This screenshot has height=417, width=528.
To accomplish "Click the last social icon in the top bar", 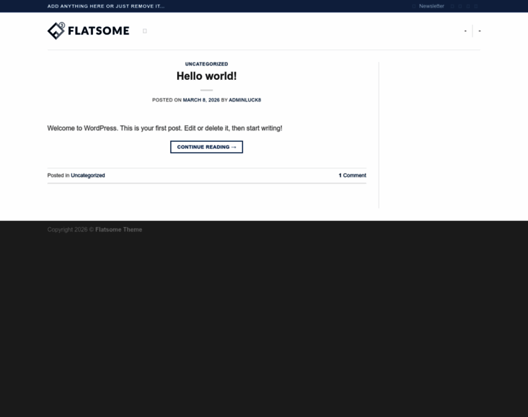I will click(x=476, y=6).
